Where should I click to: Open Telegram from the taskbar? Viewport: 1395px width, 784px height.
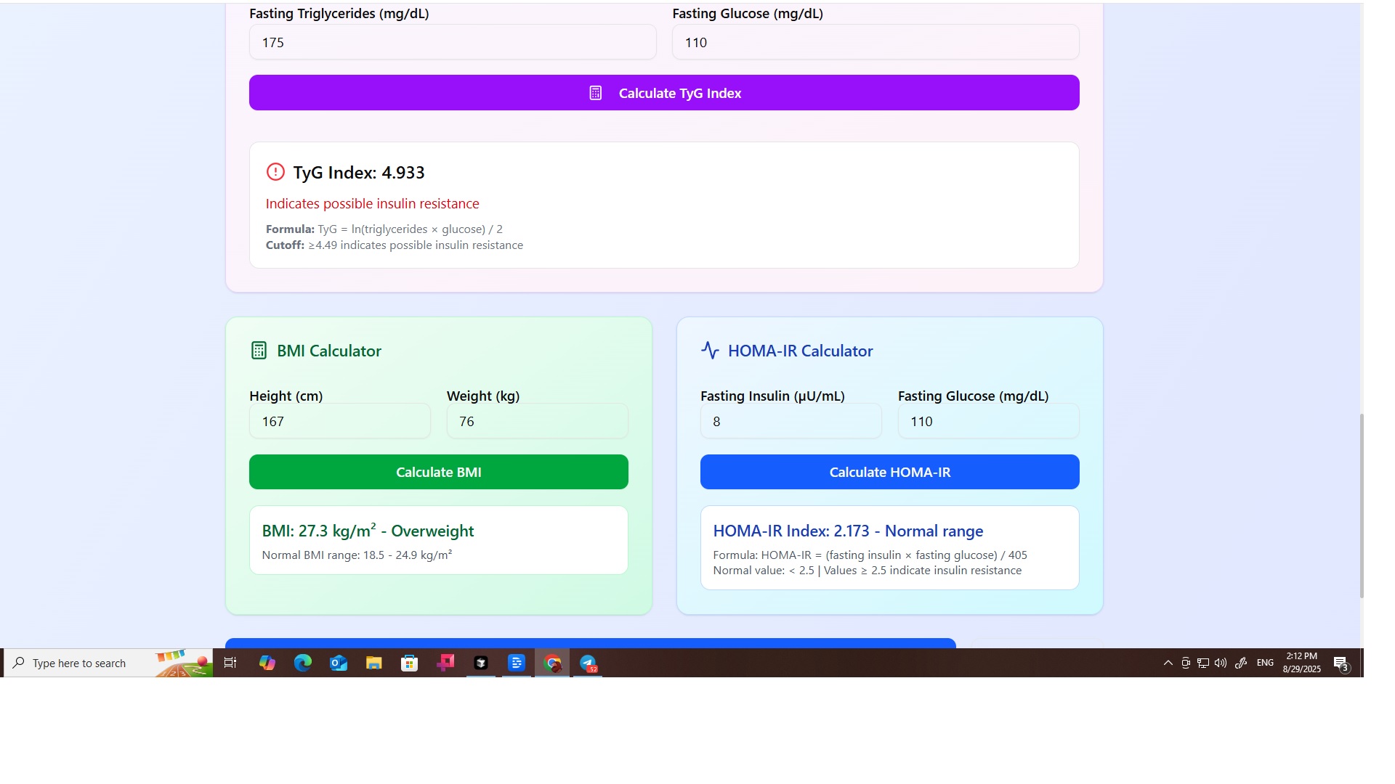click(588, 663)
